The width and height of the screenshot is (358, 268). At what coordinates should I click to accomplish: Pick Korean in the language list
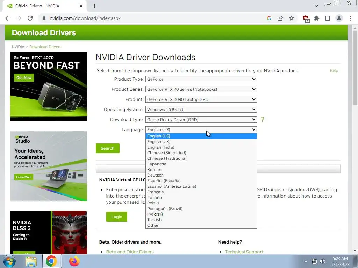tap(201, 170)
